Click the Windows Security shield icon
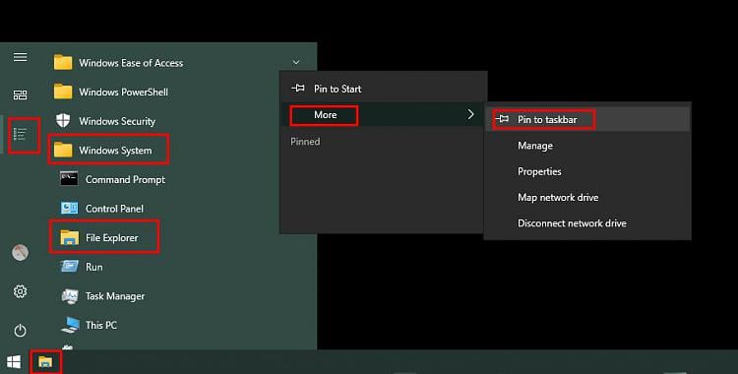This screenshot has height=374, width=738. coord(63,121)
